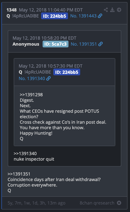Select the top ID: 224bb5 badge
Screen dimensions: 130x212
pyautogui.click(x=55, y=16)
